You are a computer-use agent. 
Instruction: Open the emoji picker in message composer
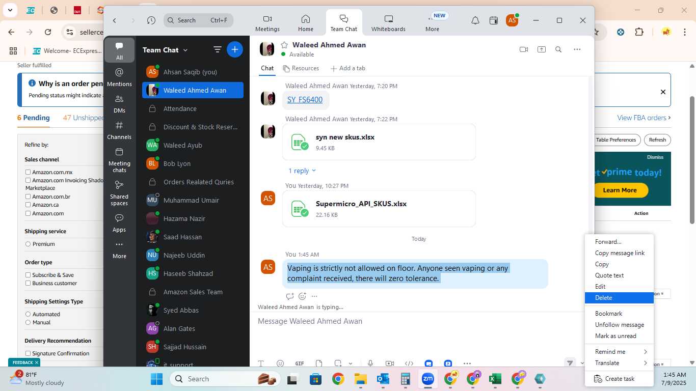pos(280,364)
